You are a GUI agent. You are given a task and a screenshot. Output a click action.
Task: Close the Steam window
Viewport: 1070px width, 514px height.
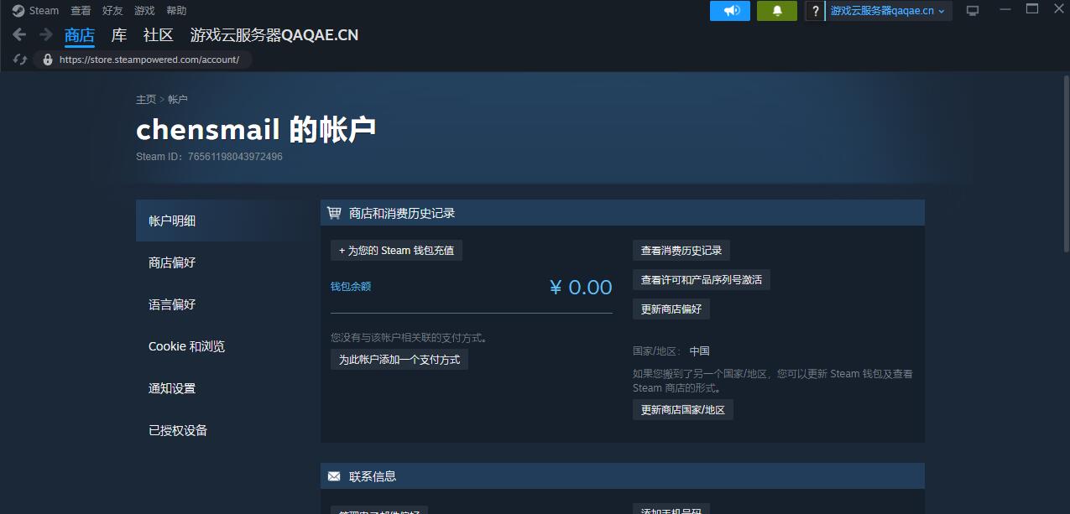(x=1059, y=9)
